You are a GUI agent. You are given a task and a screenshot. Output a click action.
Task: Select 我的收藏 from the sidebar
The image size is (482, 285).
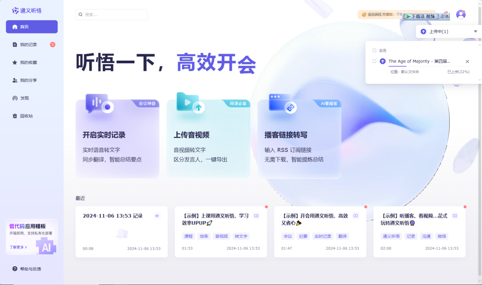click(x=26, y=62)
